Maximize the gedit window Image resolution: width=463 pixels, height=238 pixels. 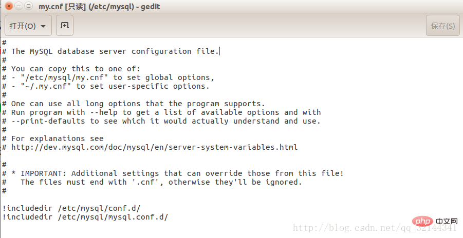coord(27,7)
